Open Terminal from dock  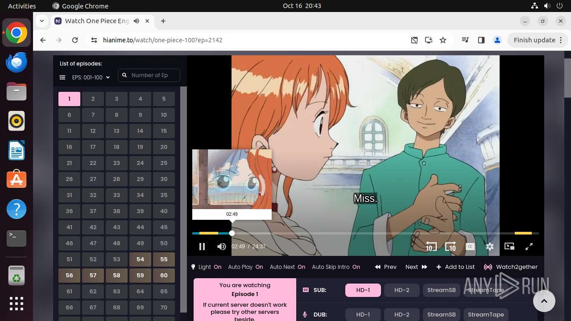(x=17, y=239)
